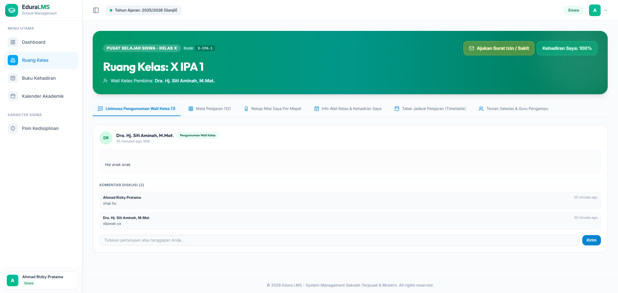Click the Kirim send button
Screen dimensions: 618x293
click(x=592, y=240)
